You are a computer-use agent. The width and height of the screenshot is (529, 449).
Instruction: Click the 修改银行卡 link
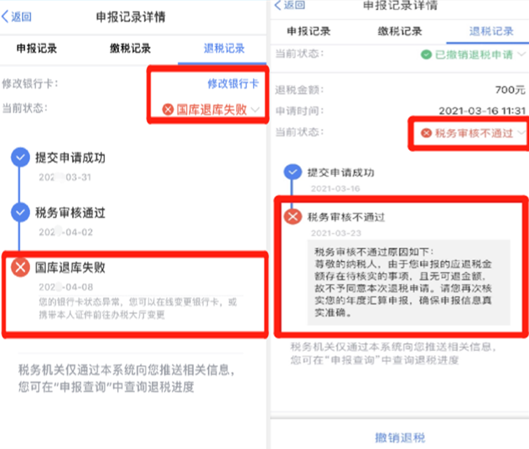coord(233,83)
